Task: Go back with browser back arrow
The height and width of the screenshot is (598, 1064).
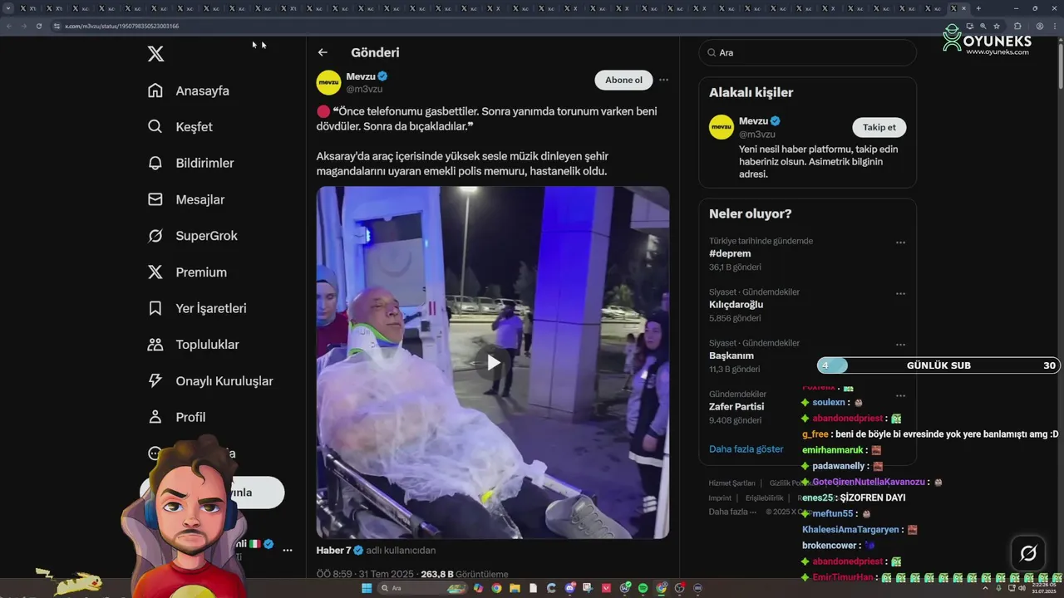Action: (9, 26)
